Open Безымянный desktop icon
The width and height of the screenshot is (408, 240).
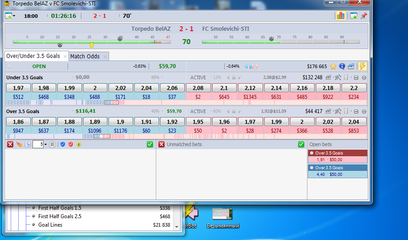pyautogui.click(x=223, y=218)
